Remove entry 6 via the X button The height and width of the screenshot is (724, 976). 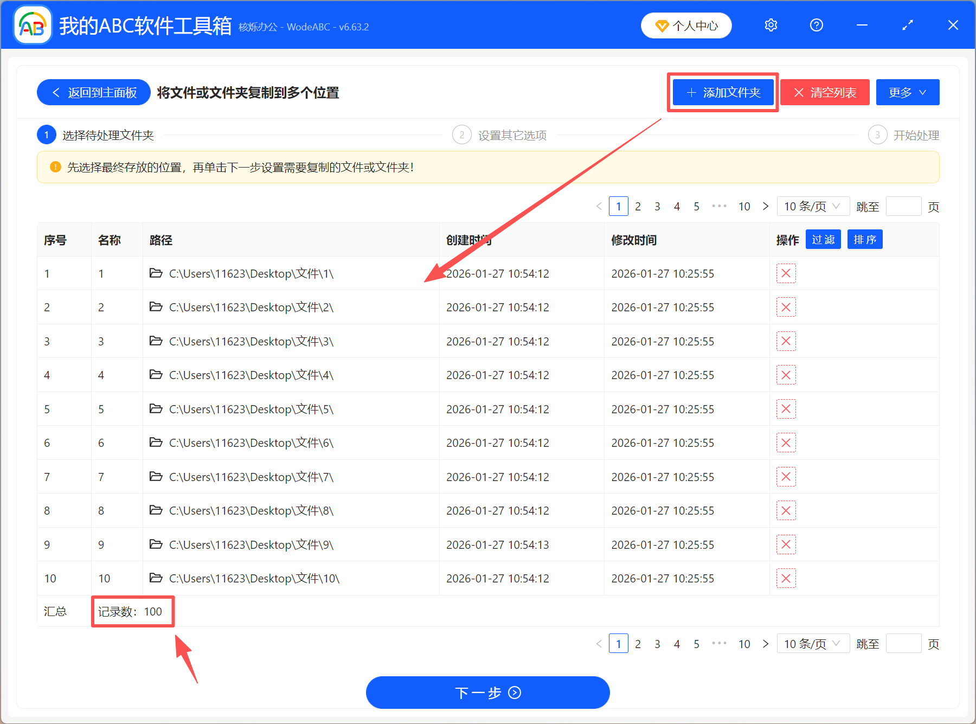[x=786, y=443]
